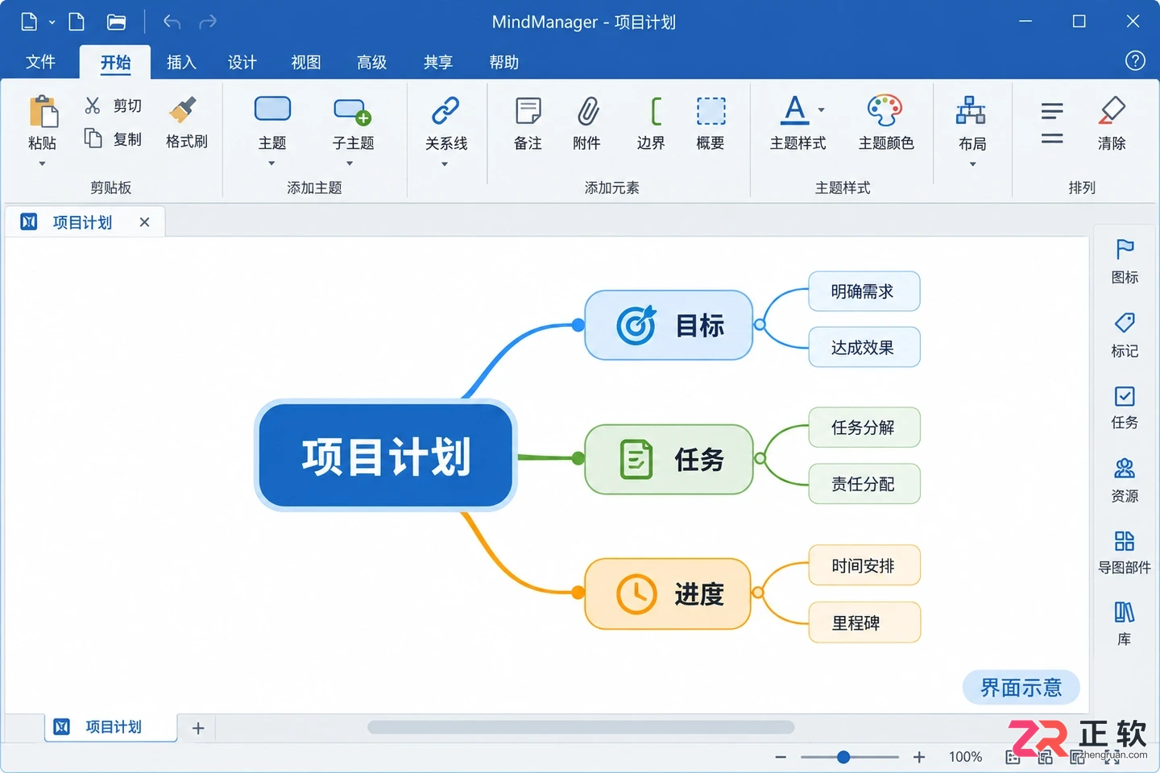Screen dimensions: 1160x773
Task: Add a new 主题 topic
Action: click(x=272, y=109)
